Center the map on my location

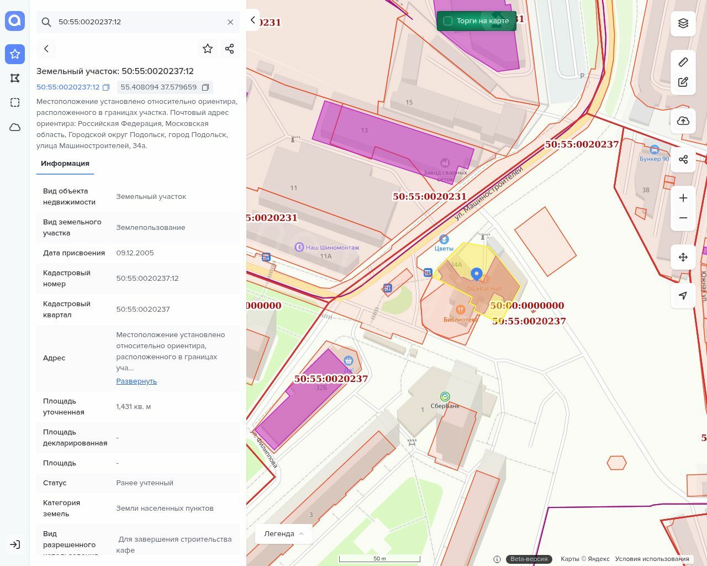683,296
